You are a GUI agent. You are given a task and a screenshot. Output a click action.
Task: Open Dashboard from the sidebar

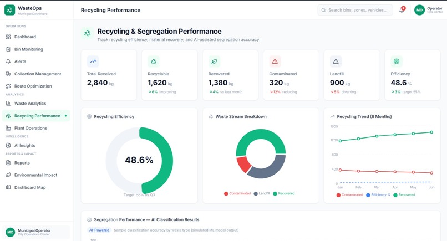pos(36,37)
